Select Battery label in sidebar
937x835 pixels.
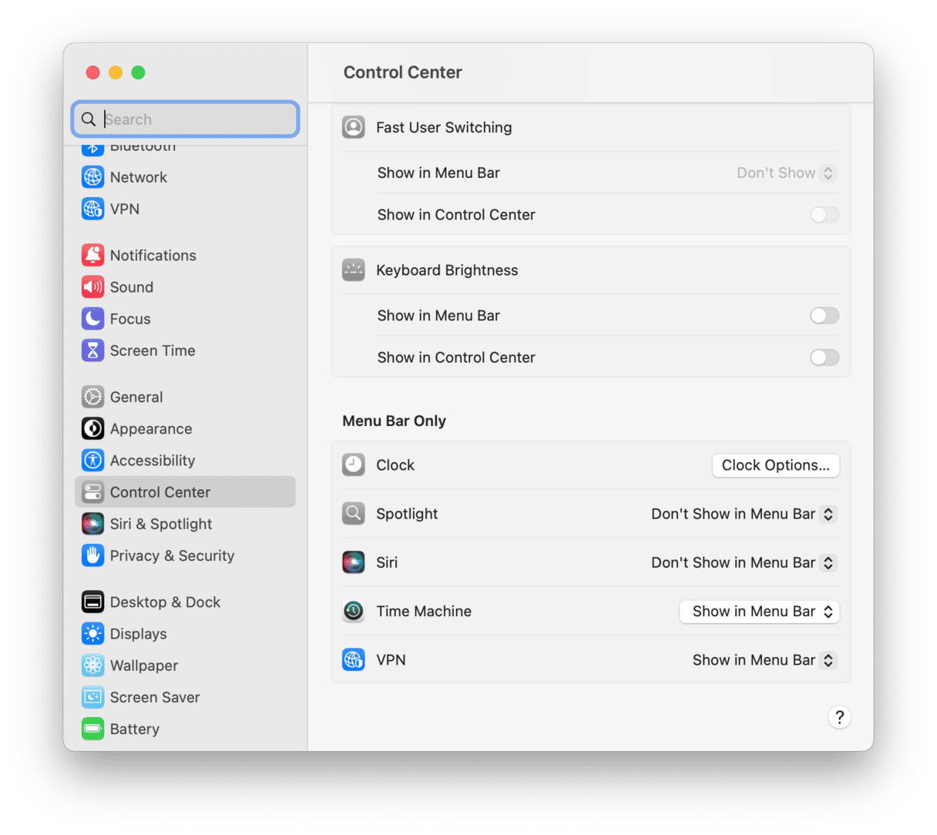pyautogui.click(x=135, y=729)
